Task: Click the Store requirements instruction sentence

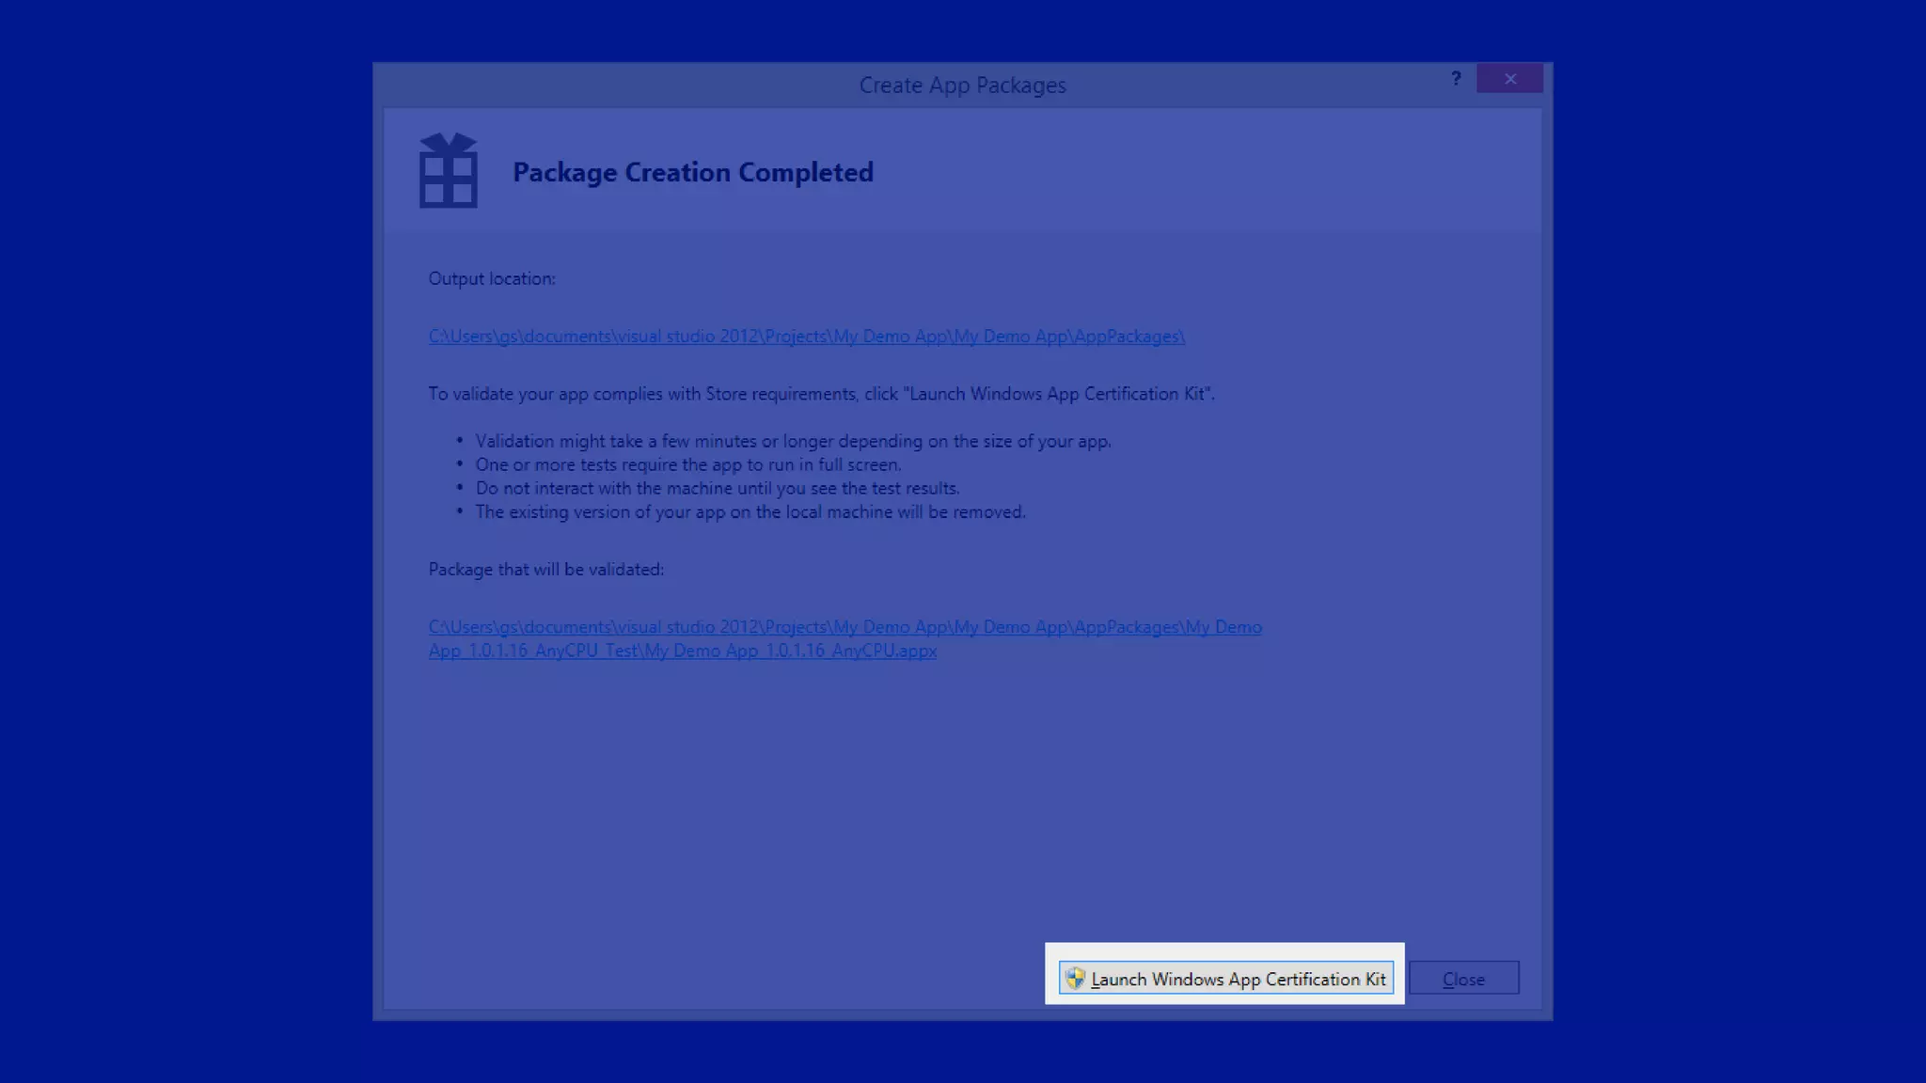Action: click(820, 394)
